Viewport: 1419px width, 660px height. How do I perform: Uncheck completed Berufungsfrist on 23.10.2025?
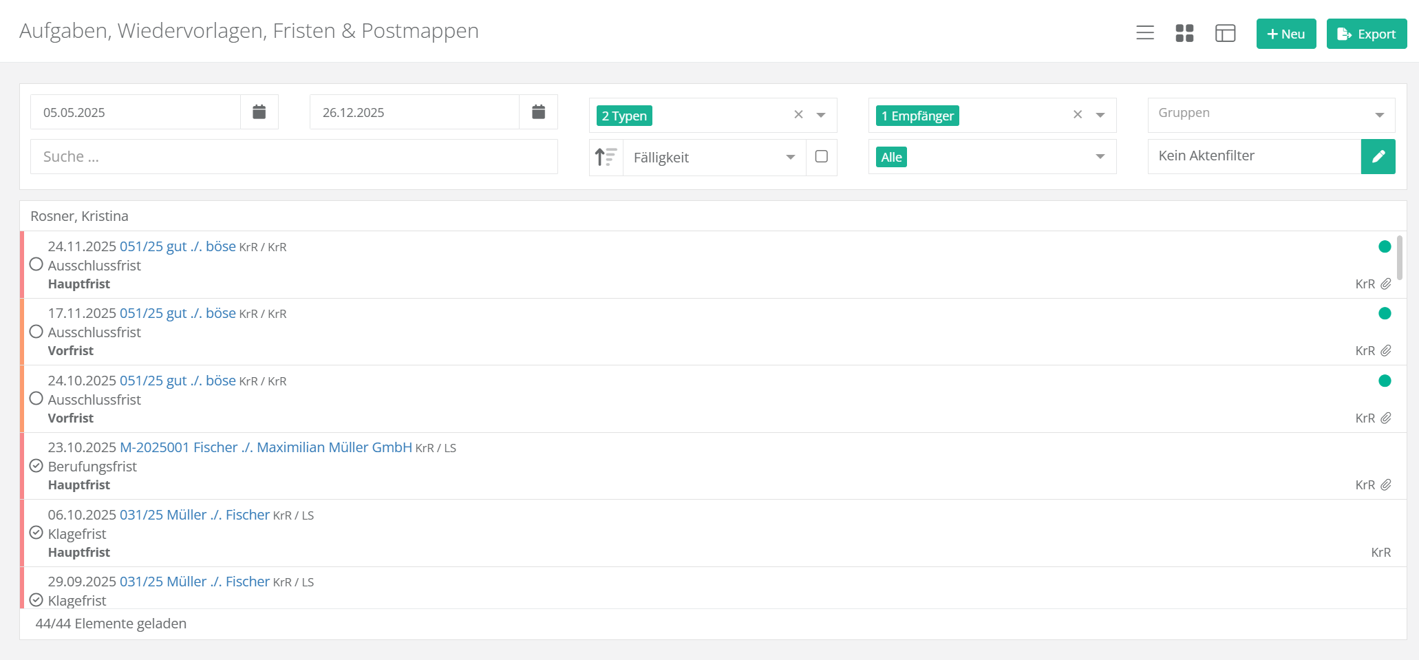pos(36,466)
